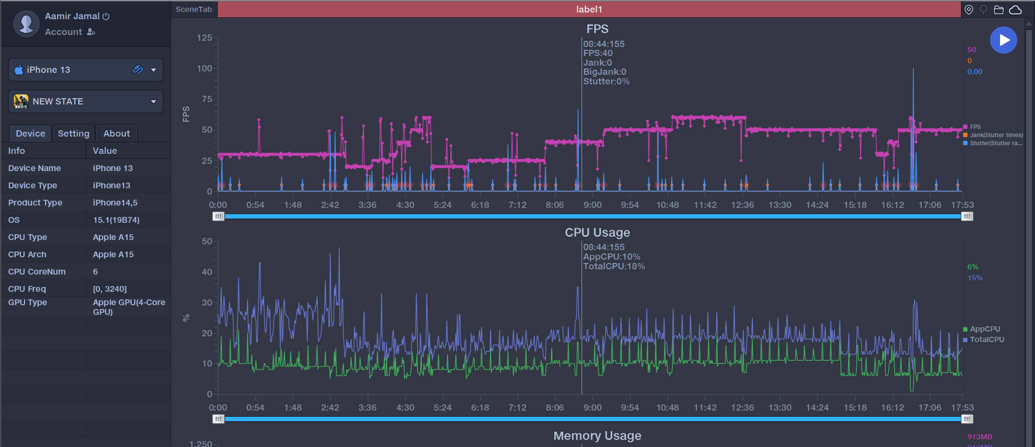Click the logout power icon beside Aamir Jamal

point(106,16)
